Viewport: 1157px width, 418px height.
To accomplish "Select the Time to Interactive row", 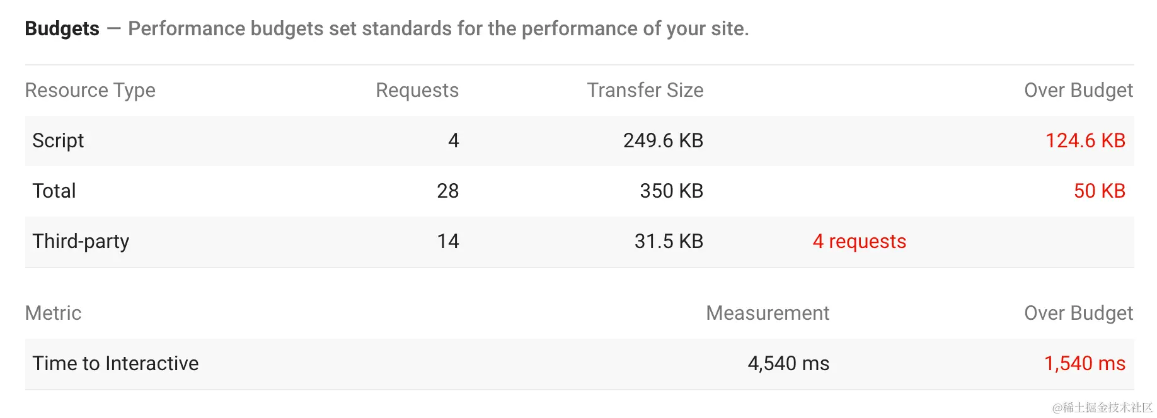I will point(115,364).
